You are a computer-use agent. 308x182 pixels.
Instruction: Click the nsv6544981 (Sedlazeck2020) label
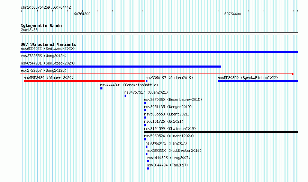(48, 63)
